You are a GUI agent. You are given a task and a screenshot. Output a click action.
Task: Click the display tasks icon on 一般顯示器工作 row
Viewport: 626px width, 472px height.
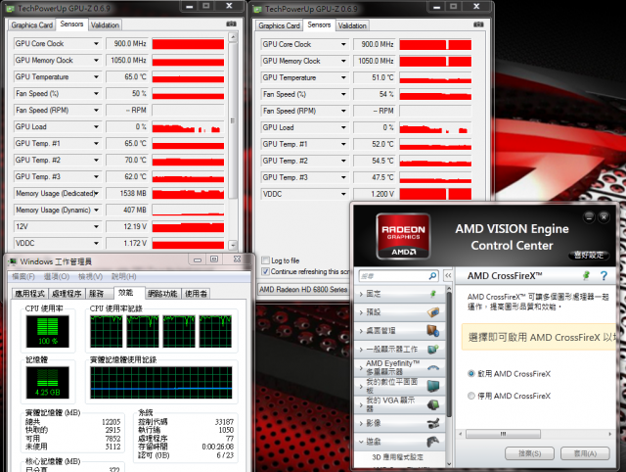[433, 349]
